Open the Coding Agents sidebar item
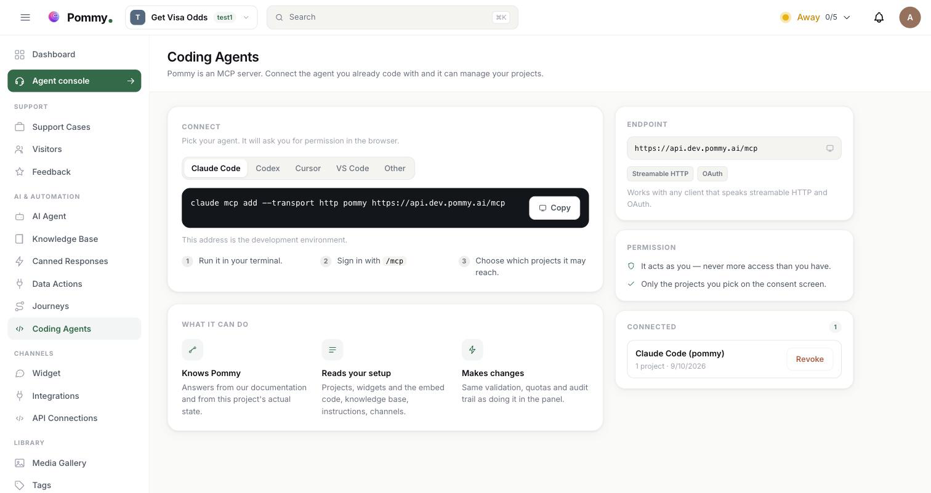 (75, 329)
